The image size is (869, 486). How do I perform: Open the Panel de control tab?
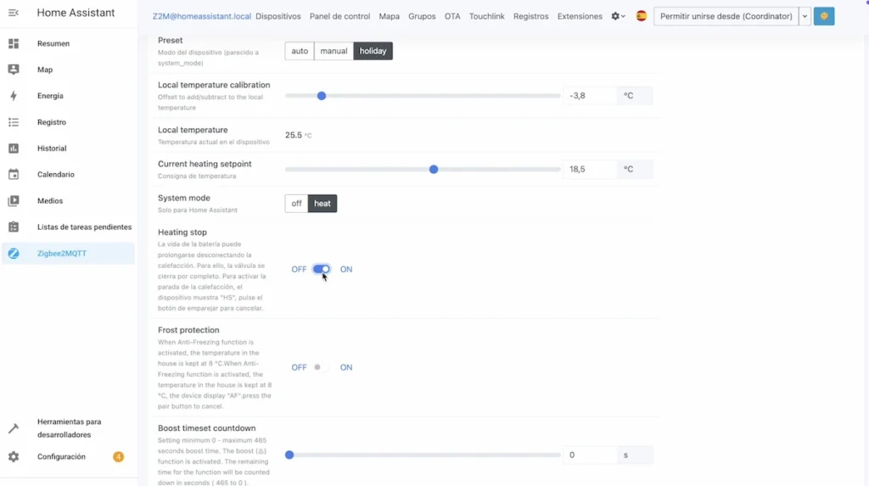[339, 16]
